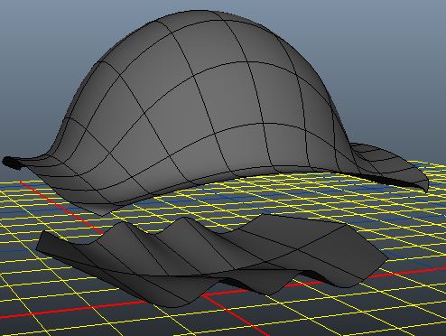Click the topmost point of the dome

click(199, 12)
